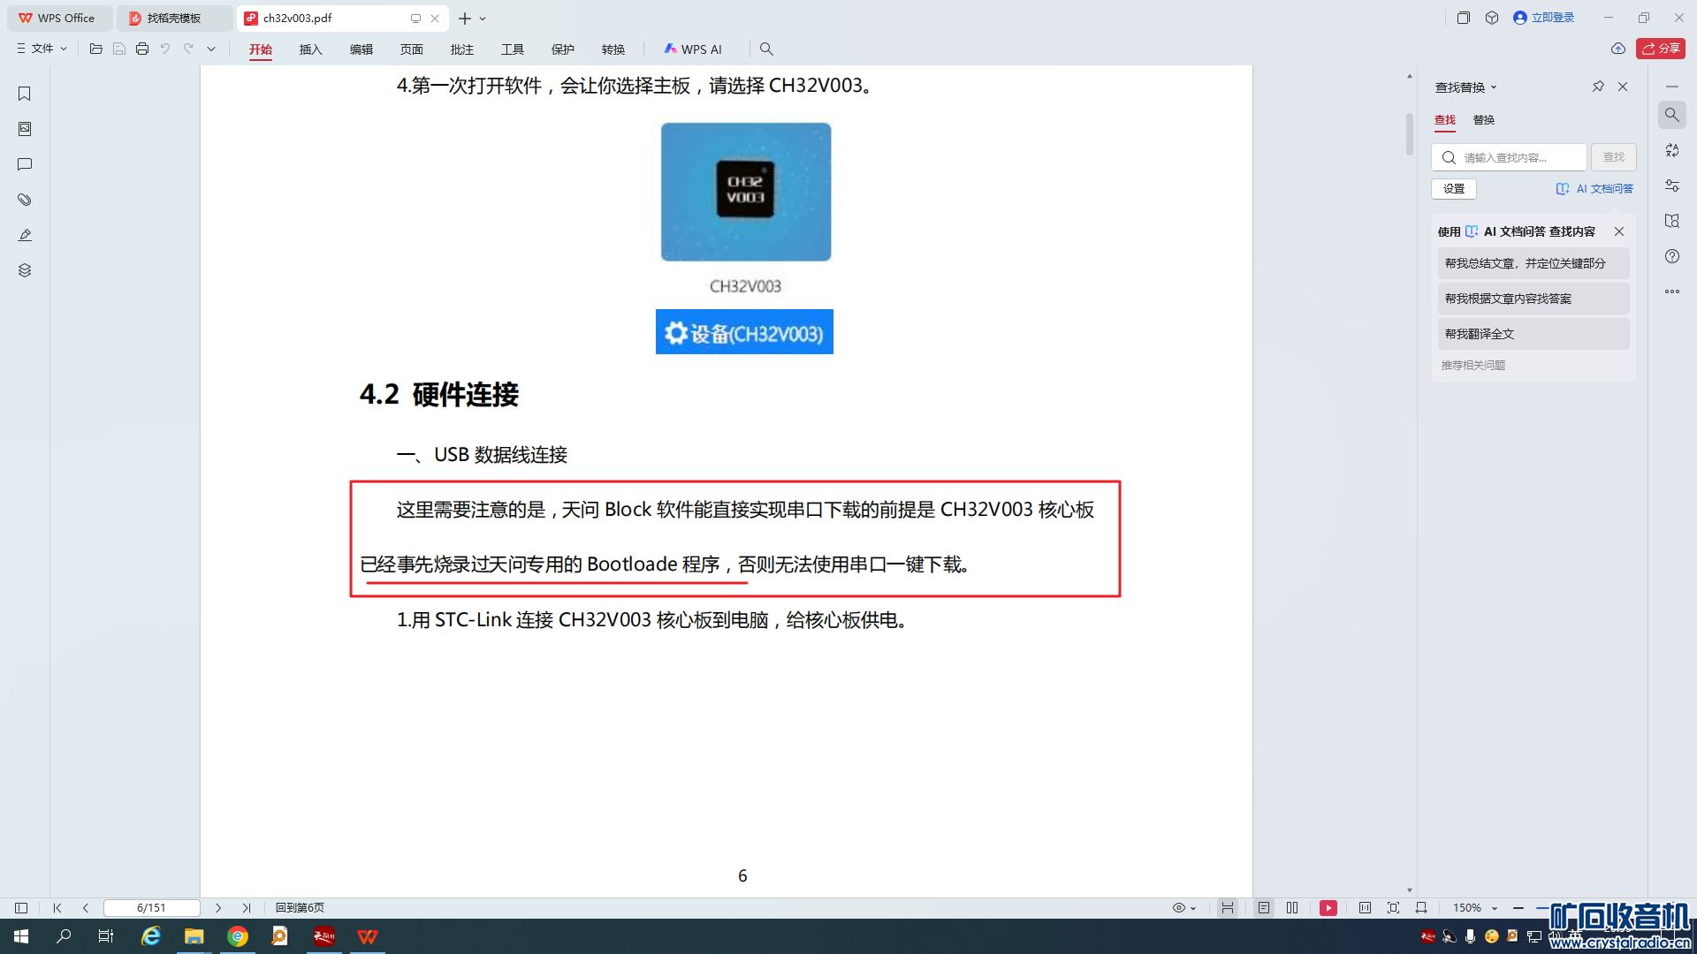Image resolution: width=1697 pixels, height=954 pixels.
Task: Toggle two-page view mode
Action: click(1292, 908)
